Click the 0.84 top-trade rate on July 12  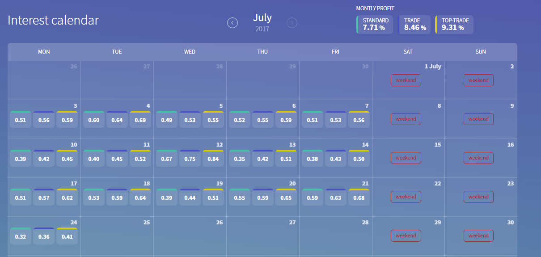[x=213, y=159]
